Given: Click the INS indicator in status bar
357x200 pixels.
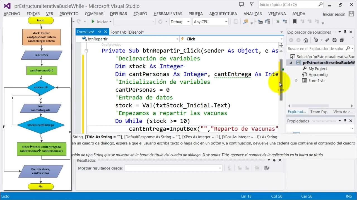Looking at the screenshot, I should (349, 196).
